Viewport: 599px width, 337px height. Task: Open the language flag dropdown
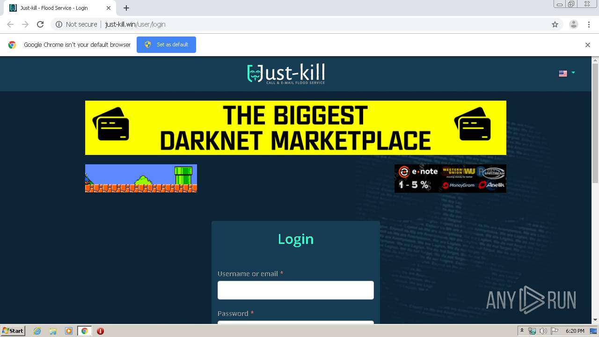(567, 73)
